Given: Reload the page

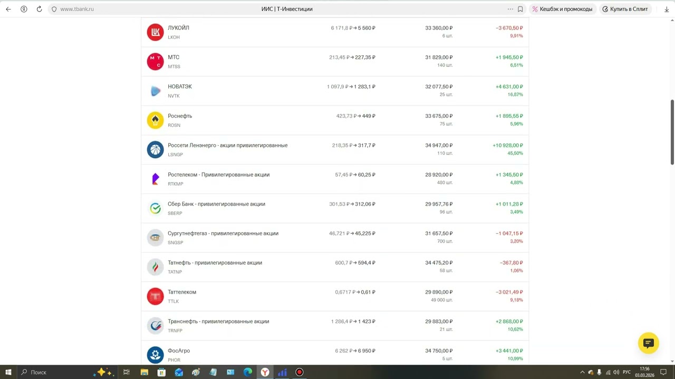Looking at the screenshot, I should [x=39, y=9].
